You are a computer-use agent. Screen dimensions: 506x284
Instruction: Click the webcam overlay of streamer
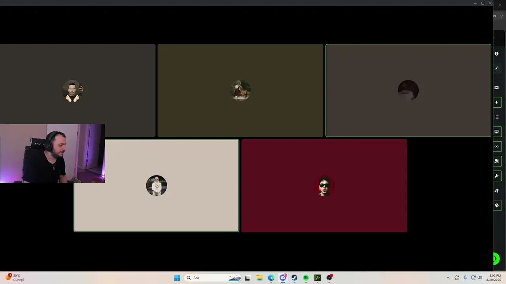pyautogui.click(x=52, y=153)
